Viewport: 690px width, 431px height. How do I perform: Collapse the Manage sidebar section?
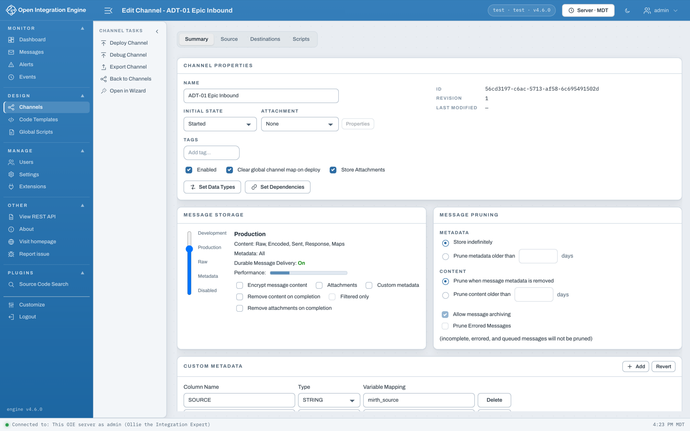tap(82, 151)
